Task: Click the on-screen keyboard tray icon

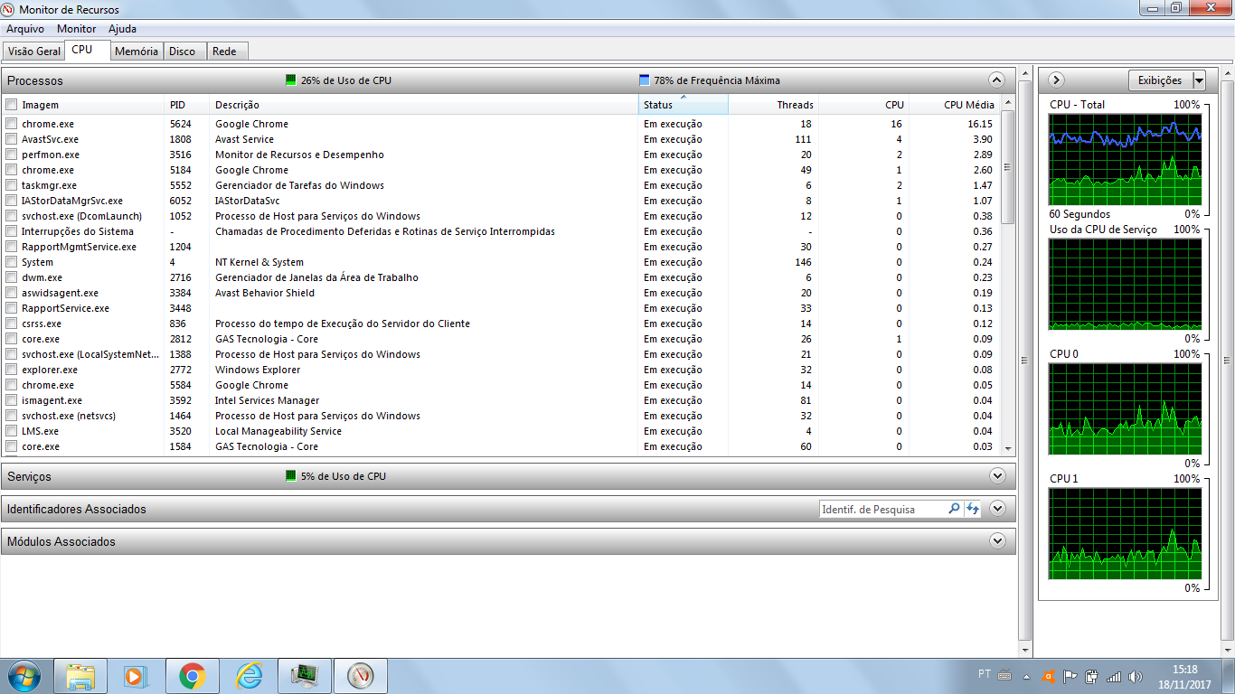Action: [1004, 675]
